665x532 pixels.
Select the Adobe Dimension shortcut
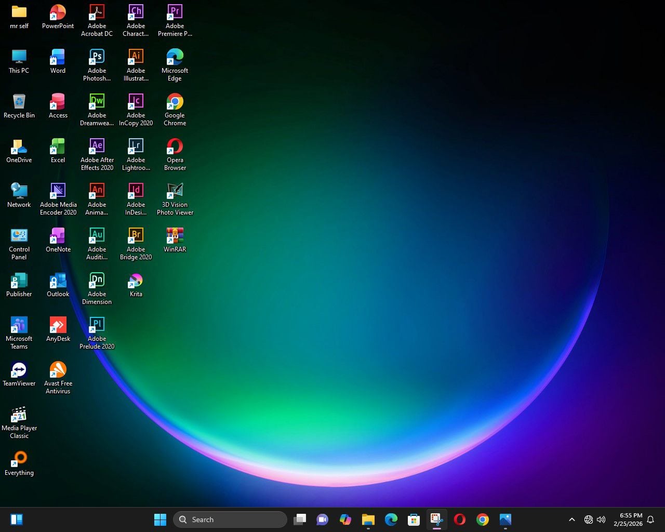click(97, 288)
